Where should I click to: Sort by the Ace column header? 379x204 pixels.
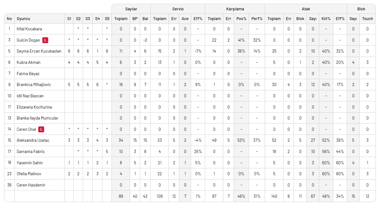pos(185,19)
